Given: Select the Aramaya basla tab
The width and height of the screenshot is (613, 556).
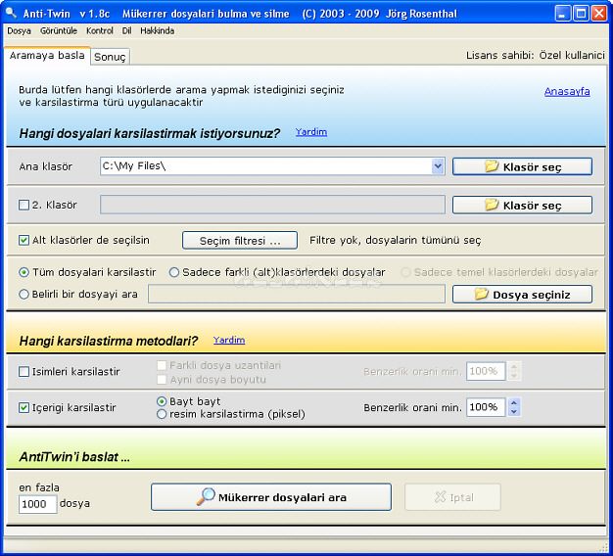Looking at the screenshot, I should (x=47, y=56).
